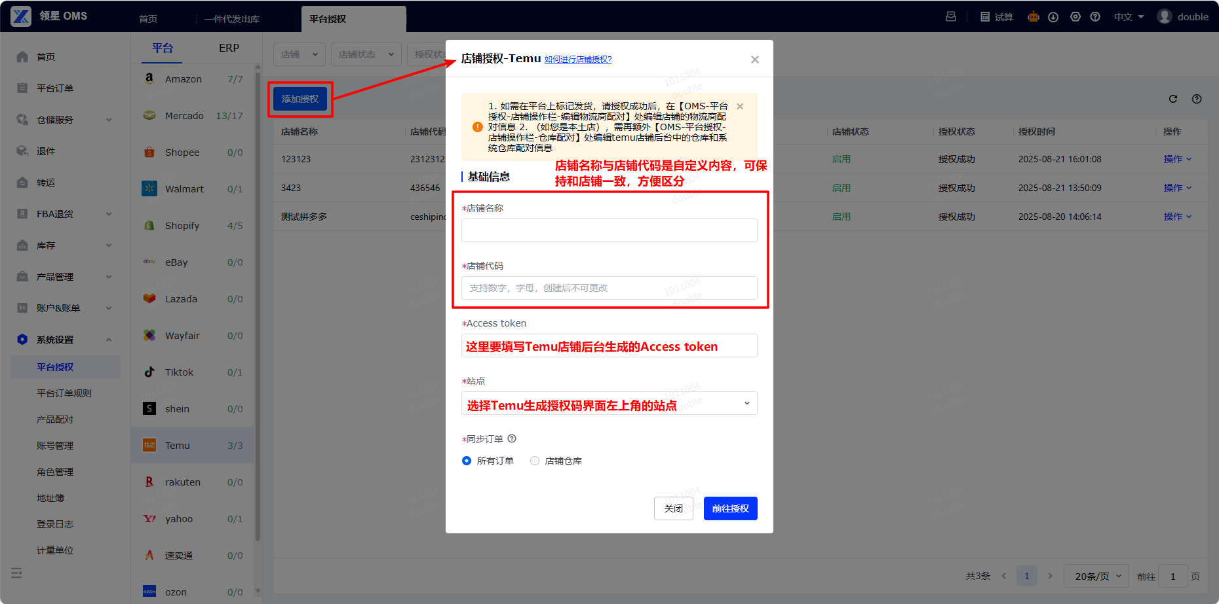Image resolution: width=1219 pixels, height=604 pixels.
Task: Click the 关闭 button in dialog
Action: pyautogui.click(x=674, y=508)
